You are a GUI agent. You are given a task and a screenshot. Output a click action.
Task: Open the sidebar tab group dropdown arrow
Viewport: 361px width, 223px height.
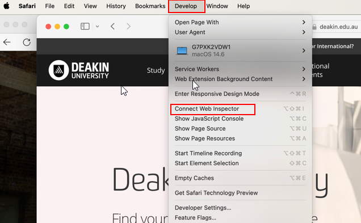tap(98, 27)
